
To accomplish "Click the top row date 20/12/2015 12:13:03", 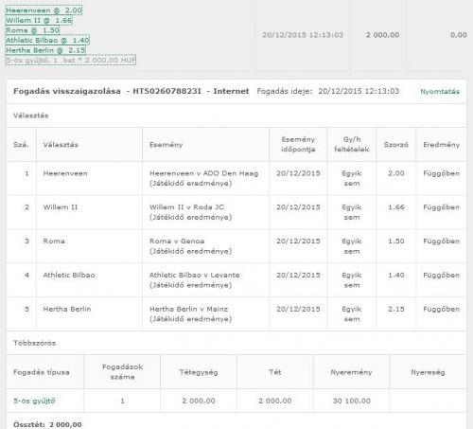I will (303, 35).
